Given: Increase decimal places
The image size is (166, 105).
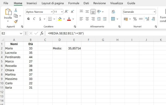Looking at the screenshot, I should click(x=147, y=19).
